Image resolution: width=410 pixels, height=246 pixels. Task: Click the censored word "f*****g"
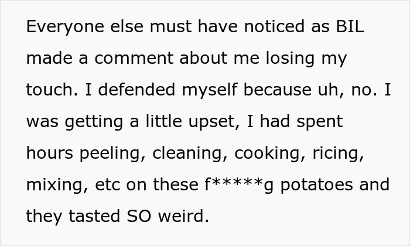239,185
